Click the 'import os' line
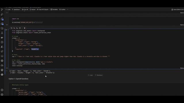The width and height of the screenshot is (184, 103). [x=15, y=19]
